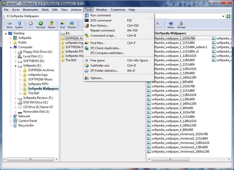Click the System toolbar icon

click(x=19, y=23)
